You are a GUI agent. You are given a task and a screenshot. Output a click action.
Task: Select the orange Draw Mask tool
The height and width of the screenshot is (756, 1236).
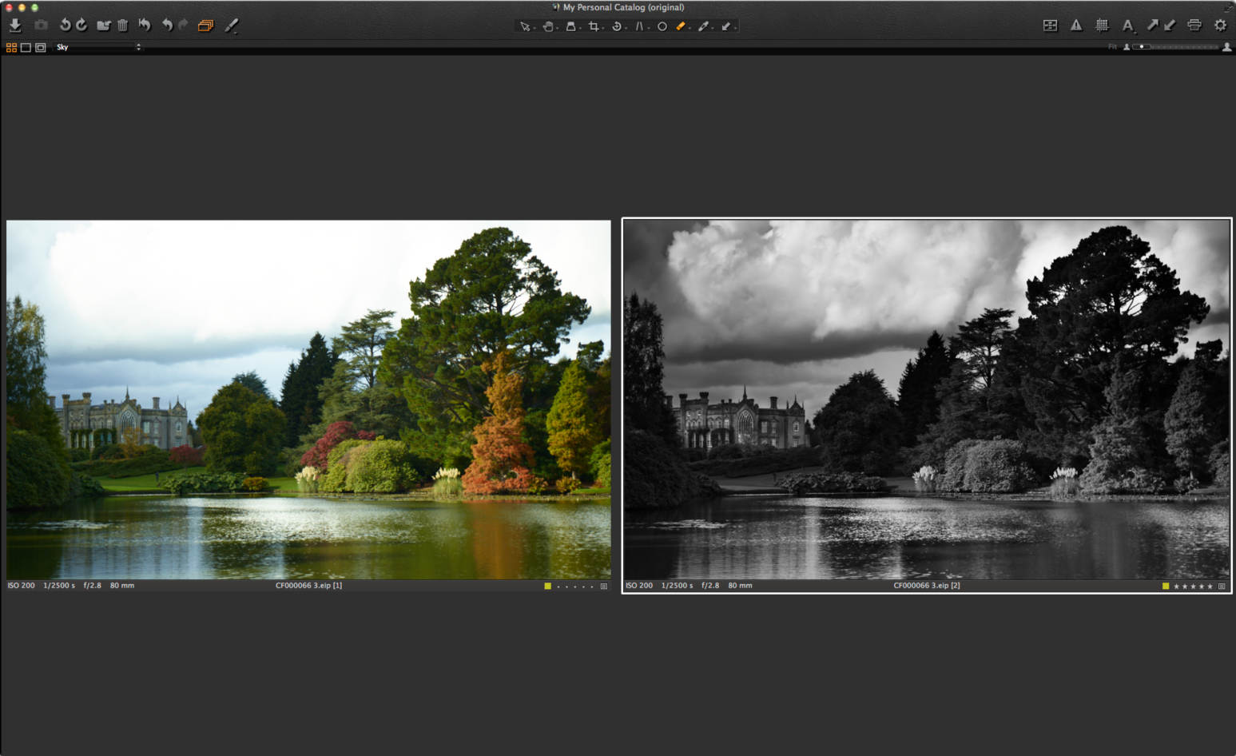click(x=682, y=26)
